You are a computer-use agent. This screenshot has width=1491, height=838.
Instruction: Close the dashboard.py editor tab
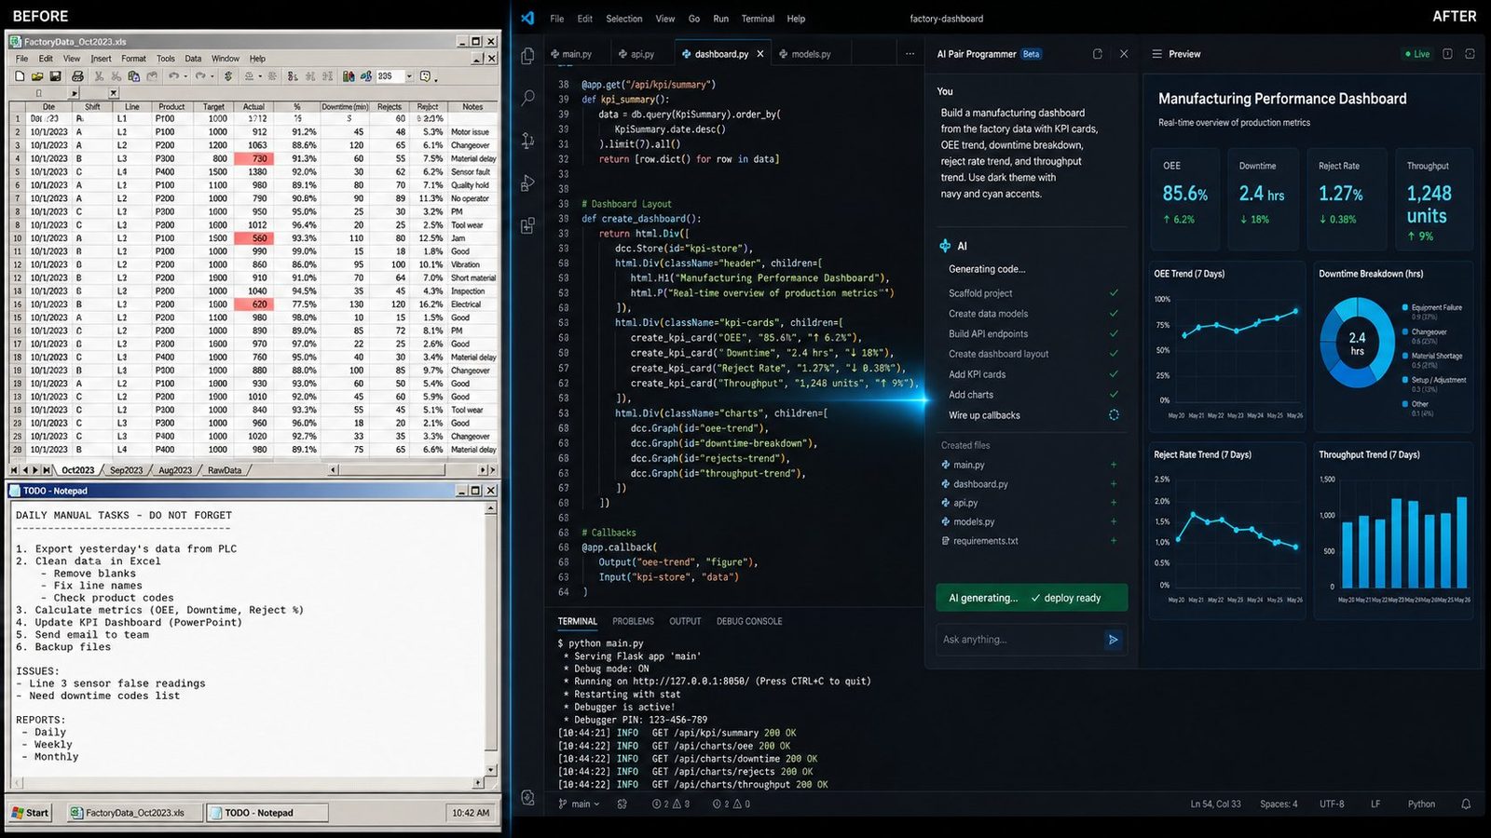point(760,54)
